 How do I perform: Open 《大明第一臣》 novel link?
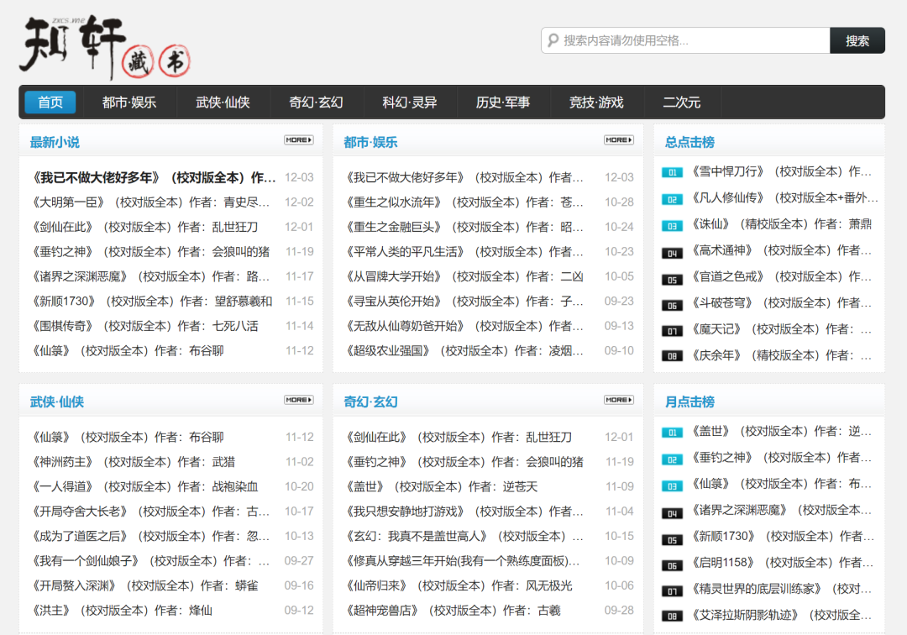point(150,202)
